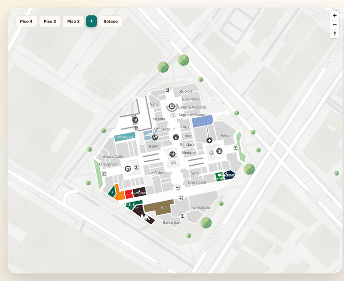344x281 pixels.
Task: Click the Off Corss store label
Action: tap(162, 129)
